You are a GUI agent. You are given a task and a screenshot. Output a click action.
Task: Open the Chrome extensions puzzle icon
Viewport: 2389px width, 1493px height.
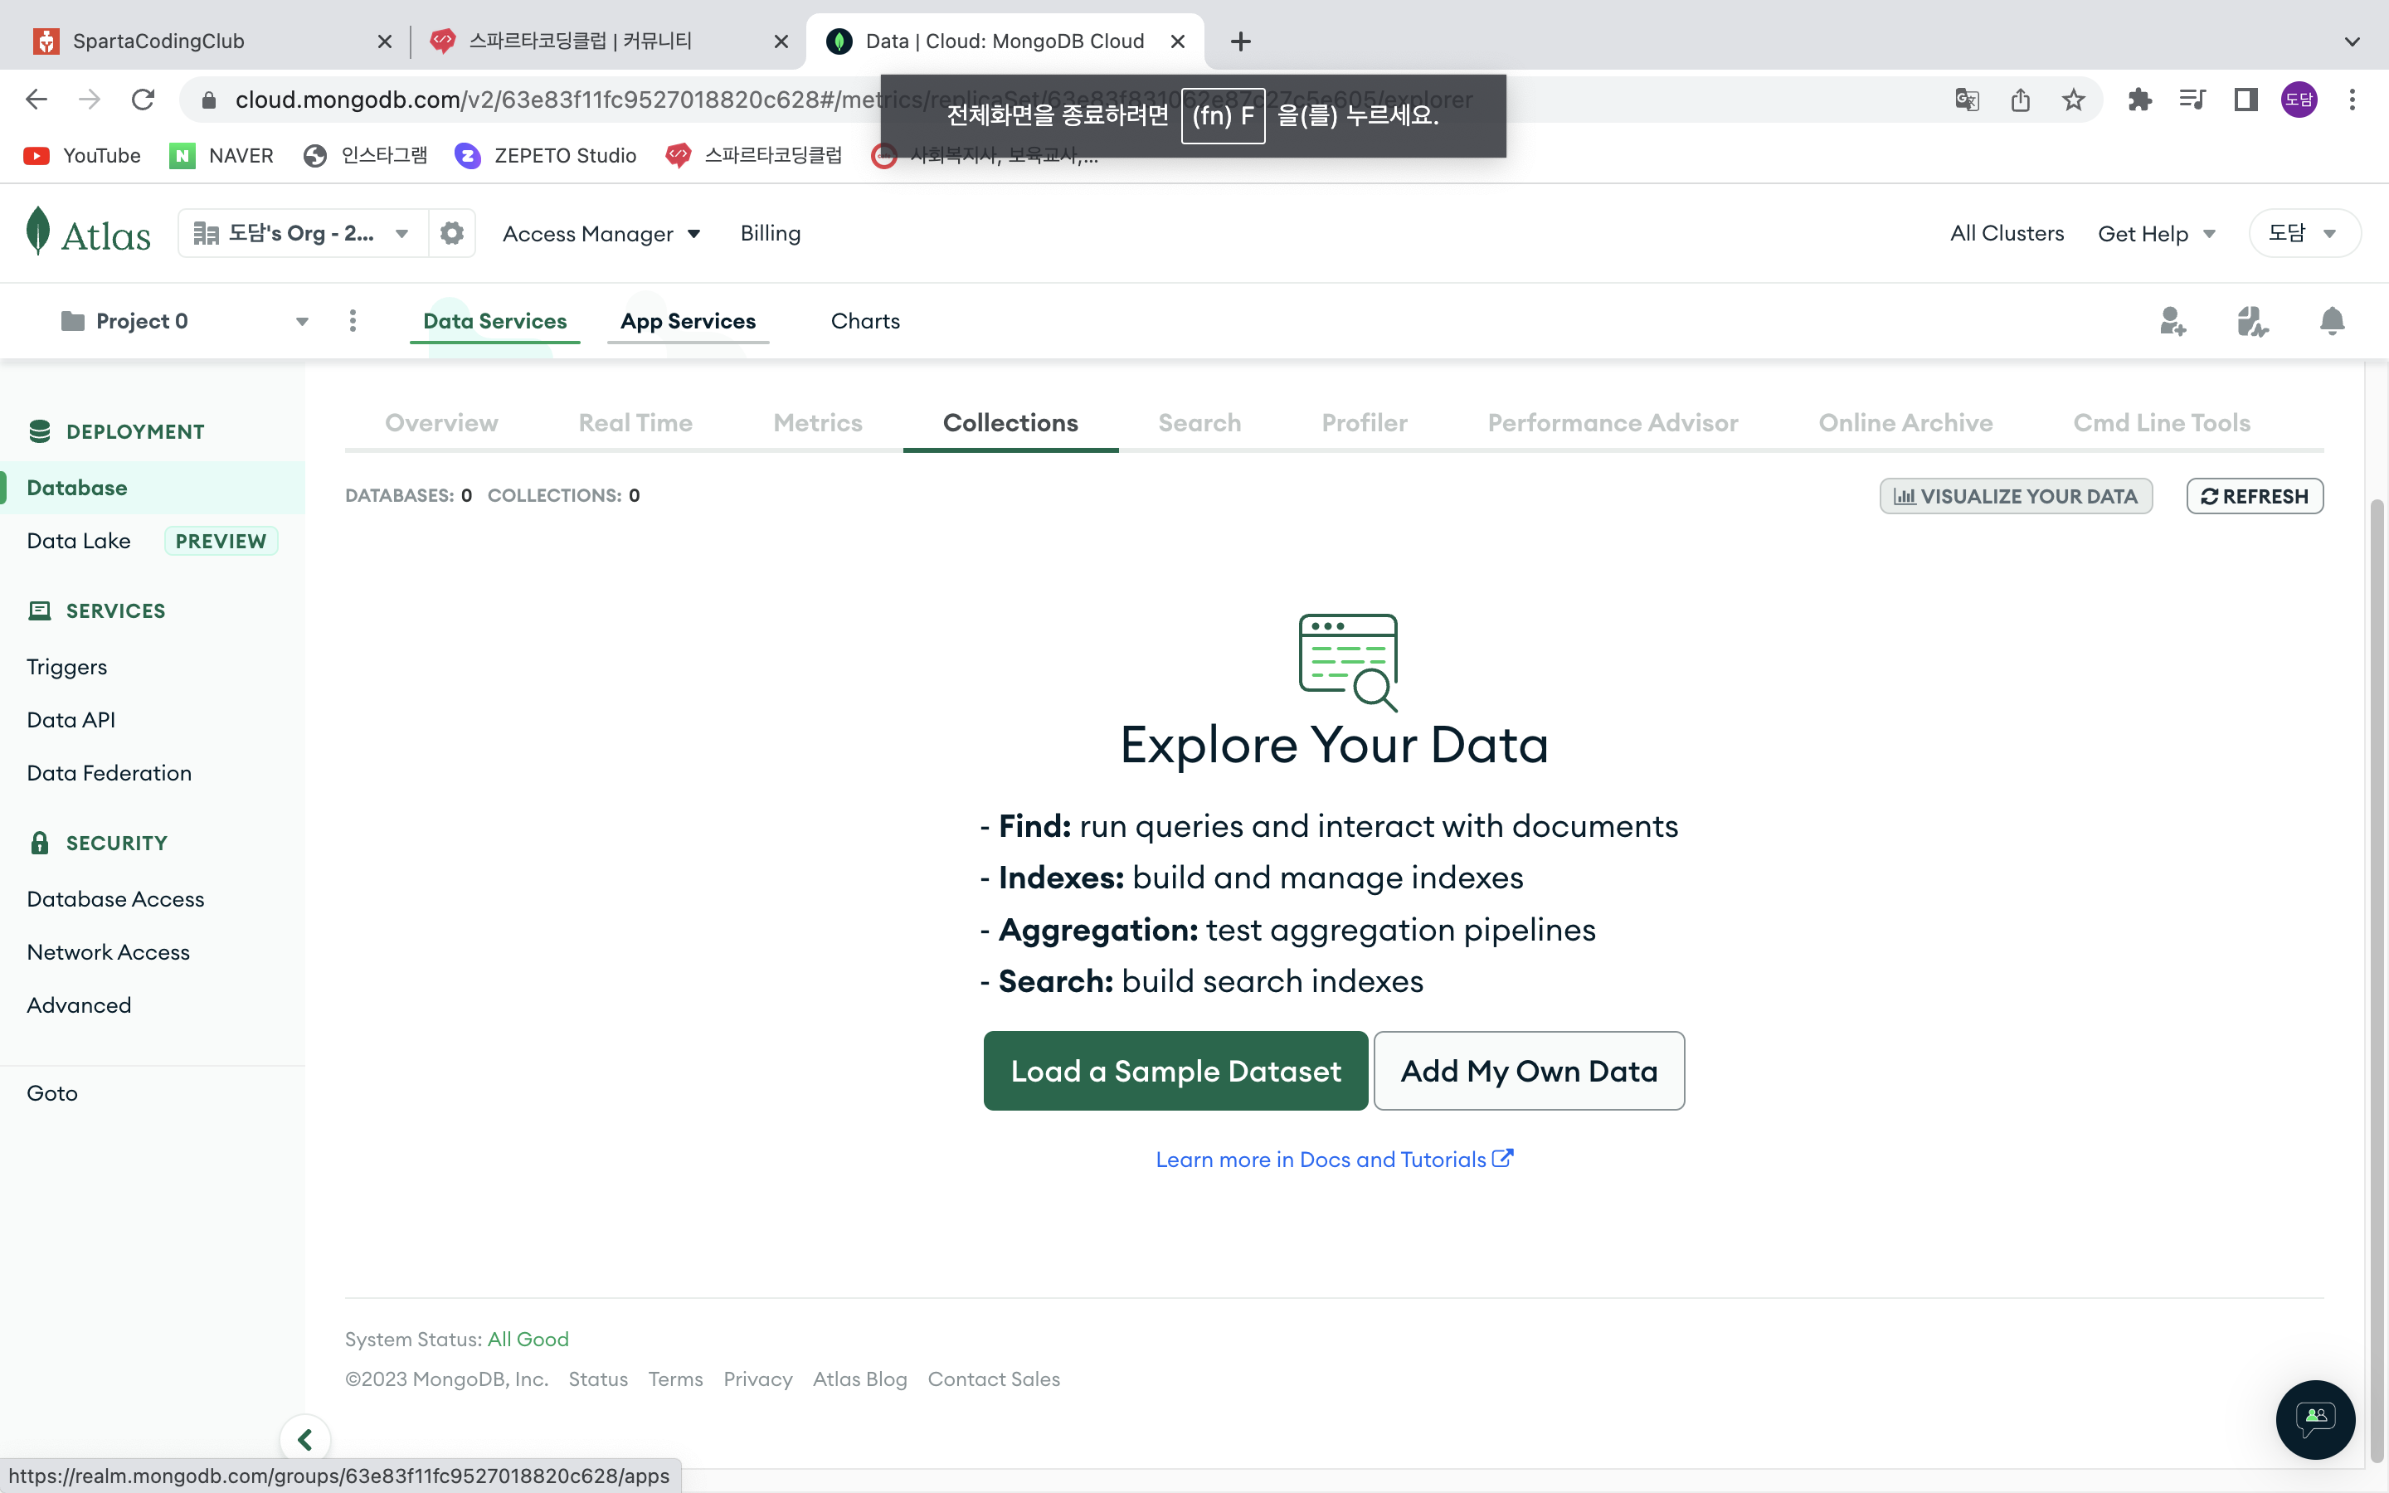pyautogui.click(x=2139, y=99)
